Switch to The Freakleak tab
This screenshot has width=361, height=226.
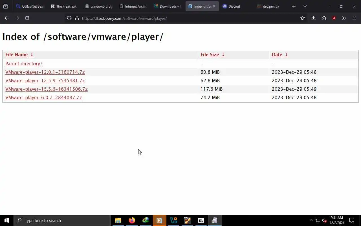[64, 6]
